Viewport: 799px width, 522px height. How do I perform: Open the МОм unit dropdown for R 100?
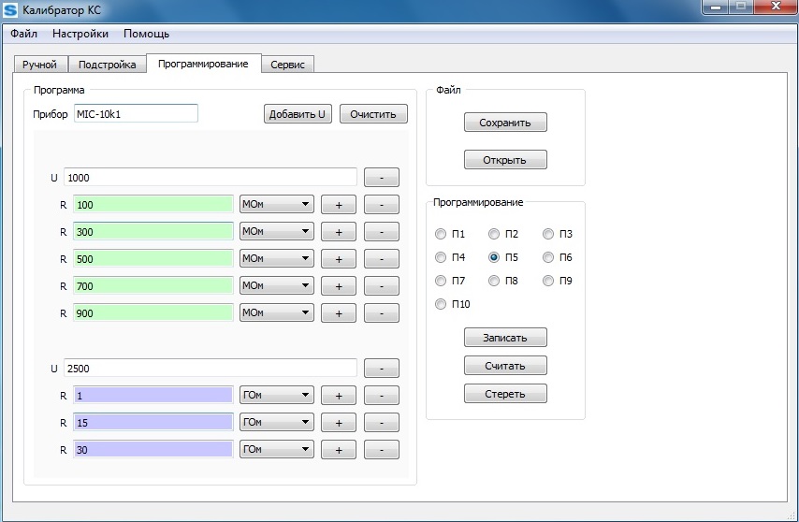(276, 205)
